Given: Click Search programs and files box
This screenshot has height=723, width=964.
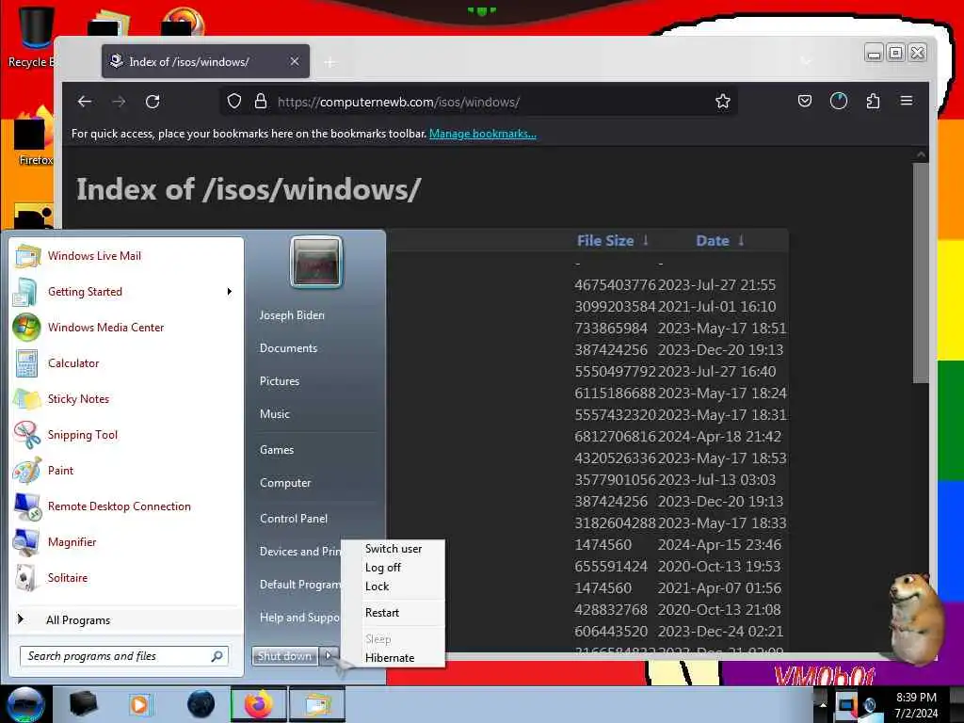Looking at the screenshot, I should click(x=124, y=656).
